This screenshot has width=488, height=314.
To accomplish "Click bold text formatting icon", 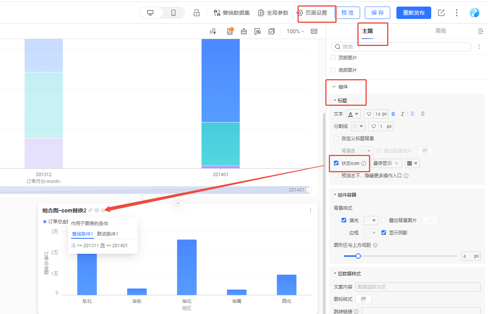I will [393, 114].
